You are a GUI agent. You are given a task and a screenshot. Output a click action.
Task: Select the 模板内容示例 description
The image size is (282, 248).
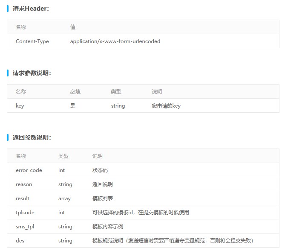[108, 226]
